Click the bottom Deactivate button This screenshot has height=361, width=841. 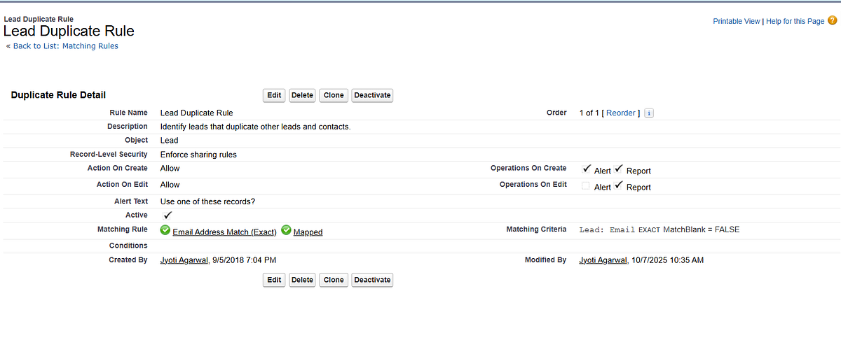point(372,280)
